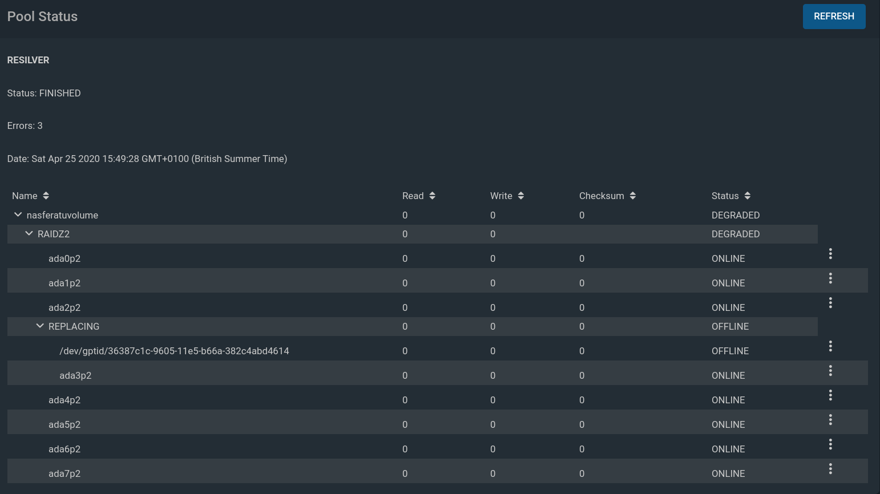Open options menu for ada5p2
This screenshot has height=494, width=880.
pos(830,420)
